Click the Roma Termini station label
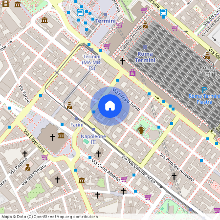 tap(145, 57)
